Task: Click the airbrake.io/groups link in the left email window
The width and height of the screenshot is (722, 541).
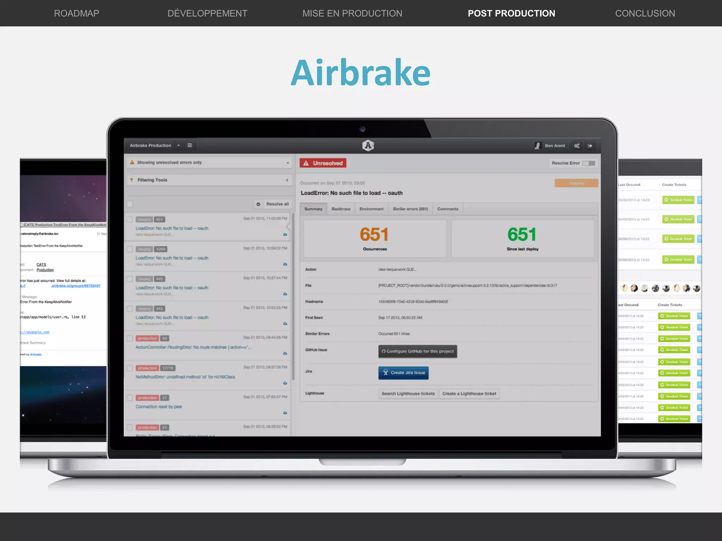Action: coord(76,286)
